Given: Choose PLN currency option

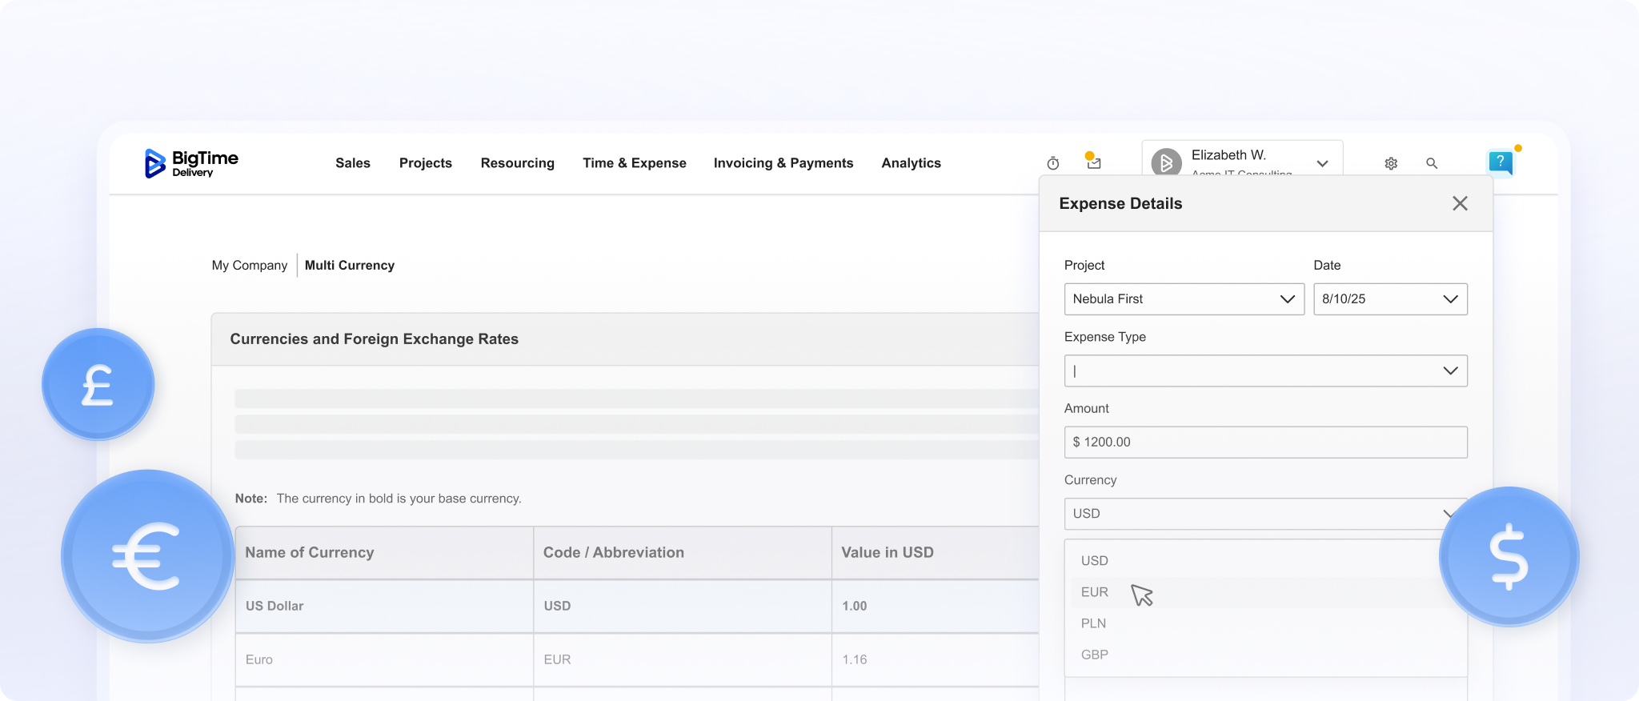Looking at the screenshot, I should [x=1093, y=623].
